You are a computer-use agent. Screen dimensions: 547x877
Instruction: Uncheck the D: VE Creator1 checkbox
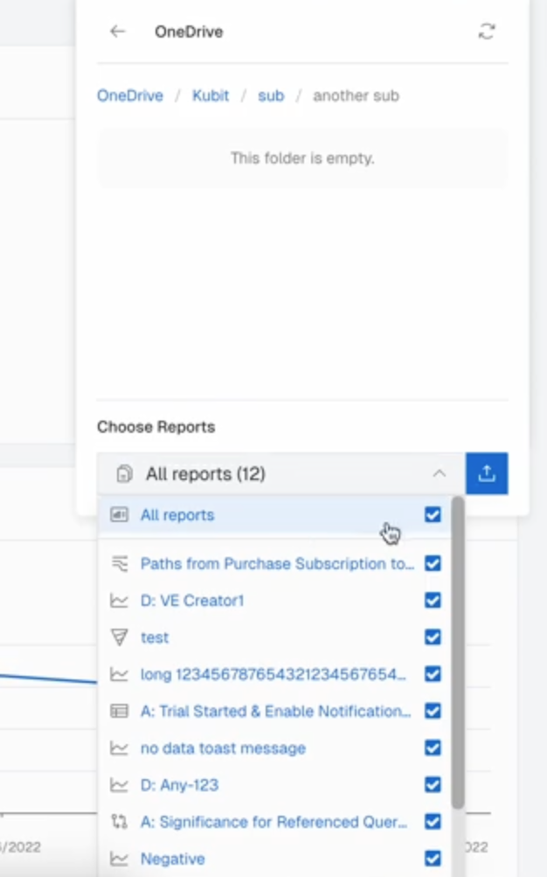click(433, 600)
